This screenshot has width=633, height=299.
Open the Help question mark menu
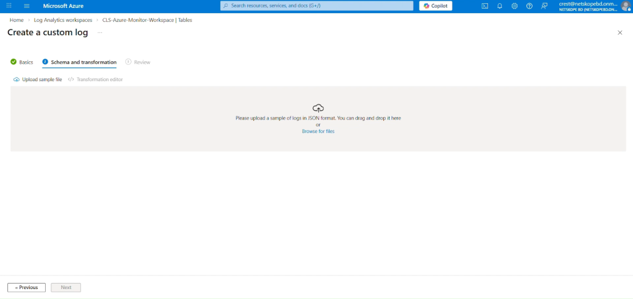pyautogui.click(x=529, y=6)
